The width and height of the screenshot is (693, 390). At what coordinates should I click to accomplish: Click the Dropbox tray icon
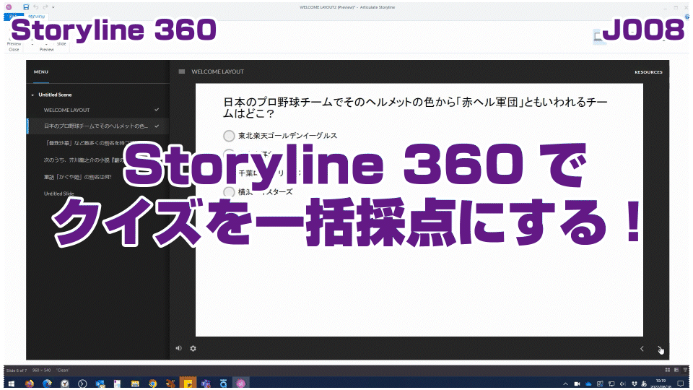pos(635,383)
